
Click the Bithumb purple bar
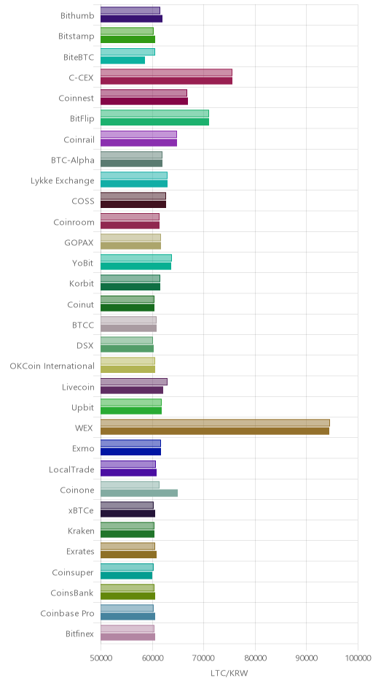tap(131, 19)
